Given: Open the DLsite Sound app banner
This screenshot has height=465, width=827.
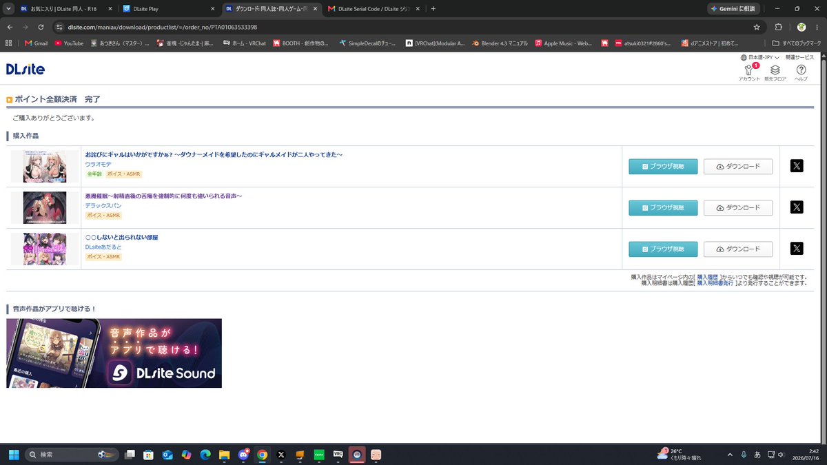Looking at the screenshot, I should coord(114,353).
